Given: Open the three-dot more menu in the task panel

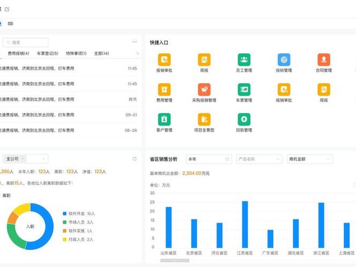Looking at the screenshot, I should (x=134, y=42).
